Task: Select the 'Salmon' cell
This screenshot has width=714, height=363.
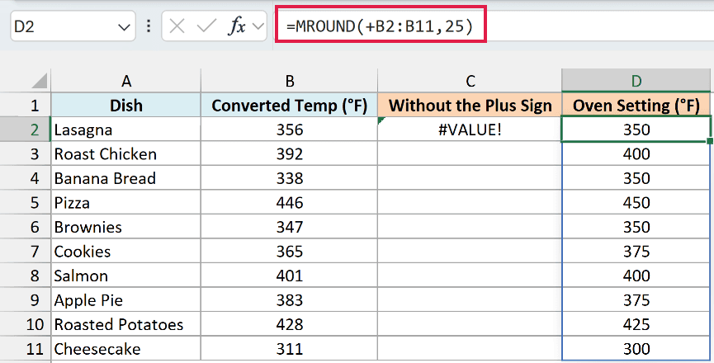Action: [x=125, y=276]
